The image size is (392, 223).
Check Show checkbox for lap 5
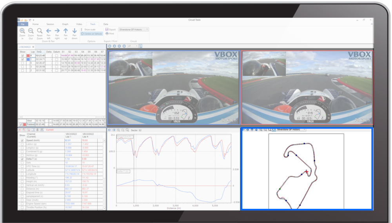point(22,63)
